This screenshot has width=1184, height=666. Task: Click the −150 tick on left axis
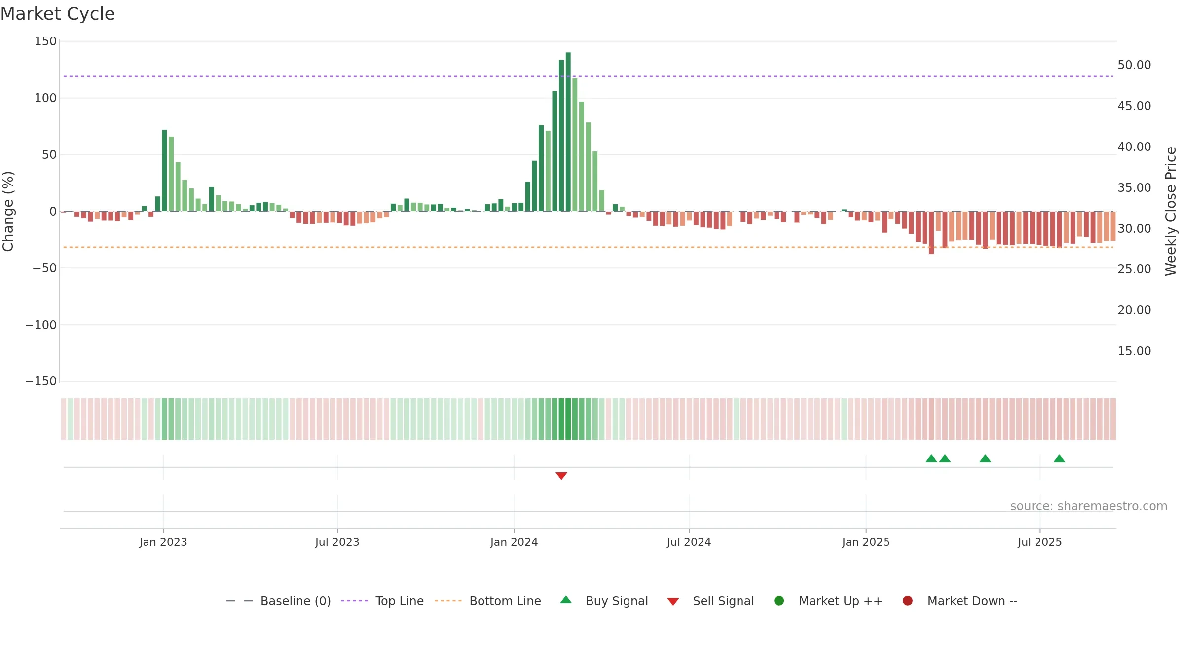click(x=41, y=381)
